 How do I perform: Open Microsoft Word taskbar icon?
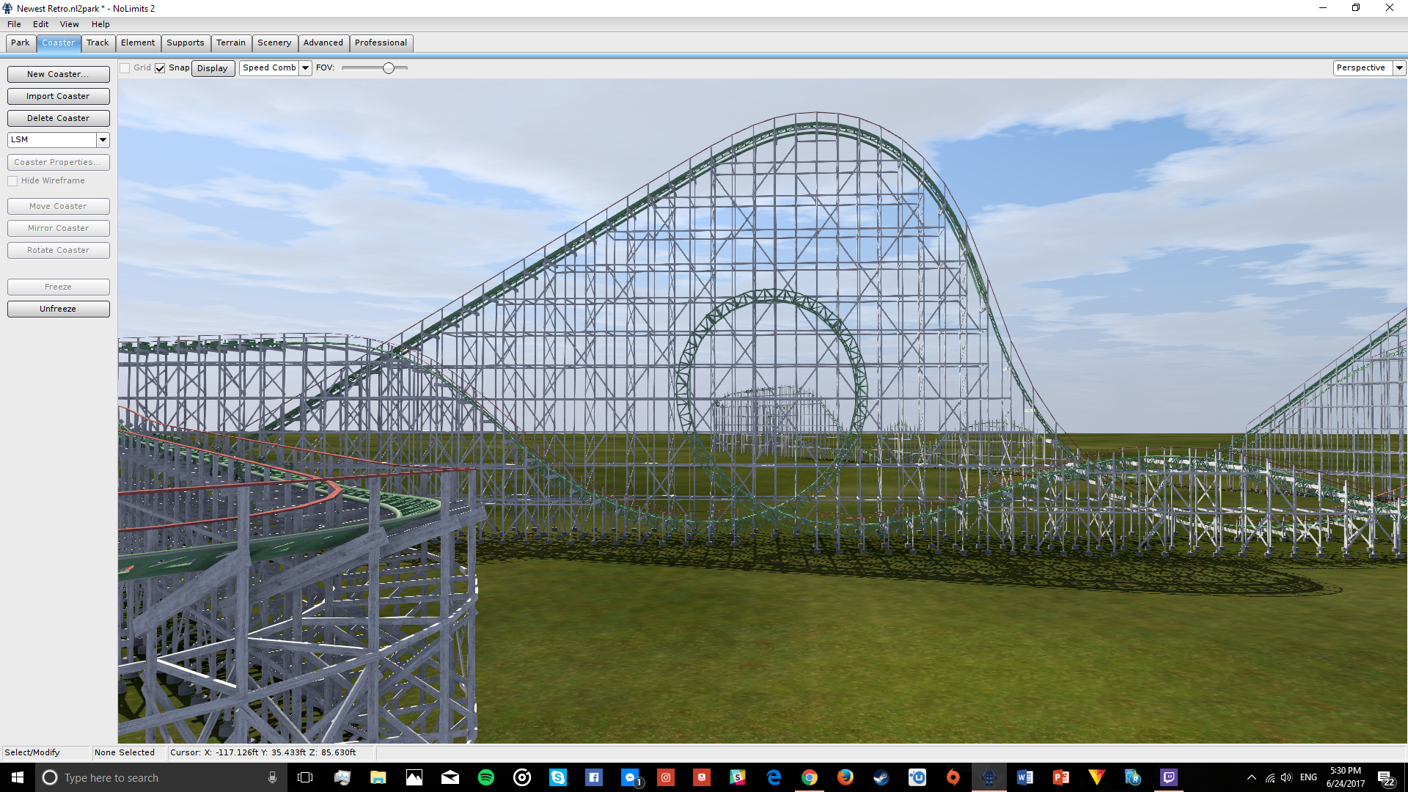click(x=1024, y=777)
